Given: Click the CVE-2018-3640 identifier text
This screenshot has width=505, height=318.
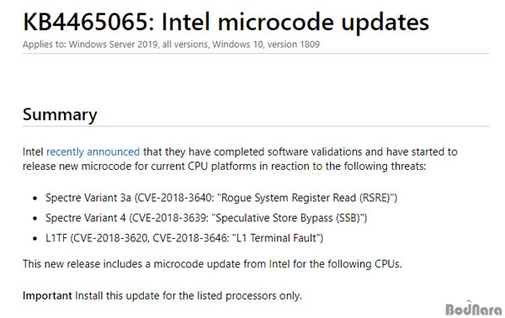Looking at the screenshot, I should (175, 198).
